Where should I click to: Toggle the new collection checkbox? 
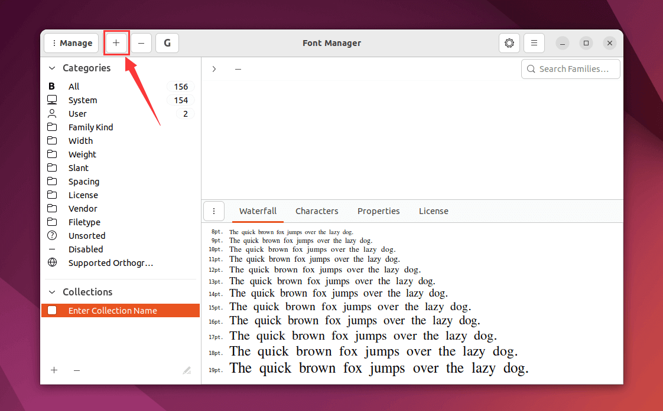point(52,310)
